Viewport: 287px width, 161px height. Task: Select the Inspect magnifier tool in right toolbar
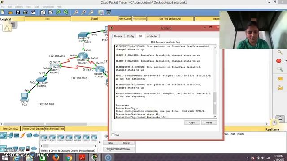coord(280,52)
